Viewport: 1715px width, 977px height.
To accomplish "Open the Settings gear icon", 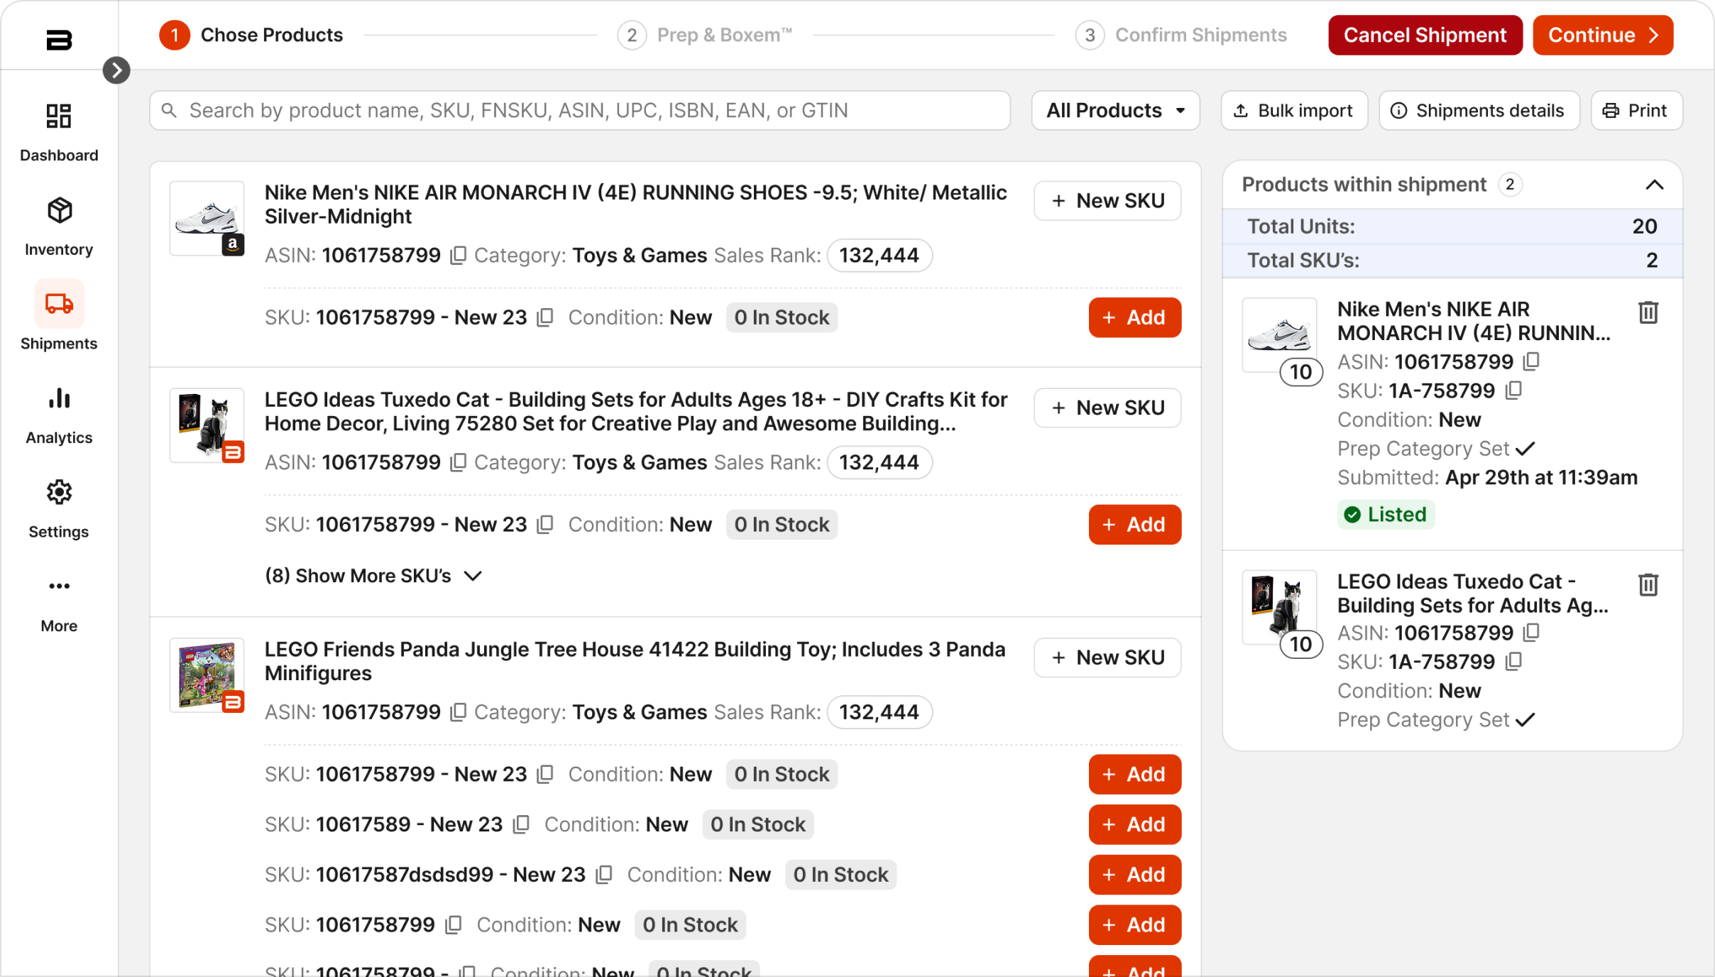I will click(x=59, y=492).
